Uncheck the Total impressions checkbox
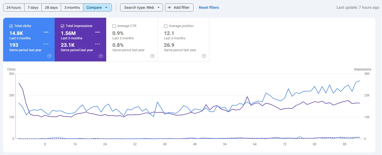The image size is (382, 155). click(x=63, y=26)
